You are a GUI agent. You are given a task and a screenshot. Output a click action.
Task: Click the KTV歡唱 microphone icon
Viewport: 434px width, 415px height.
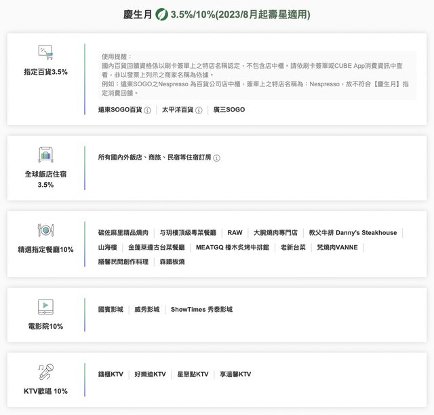[x=45, y=372]
